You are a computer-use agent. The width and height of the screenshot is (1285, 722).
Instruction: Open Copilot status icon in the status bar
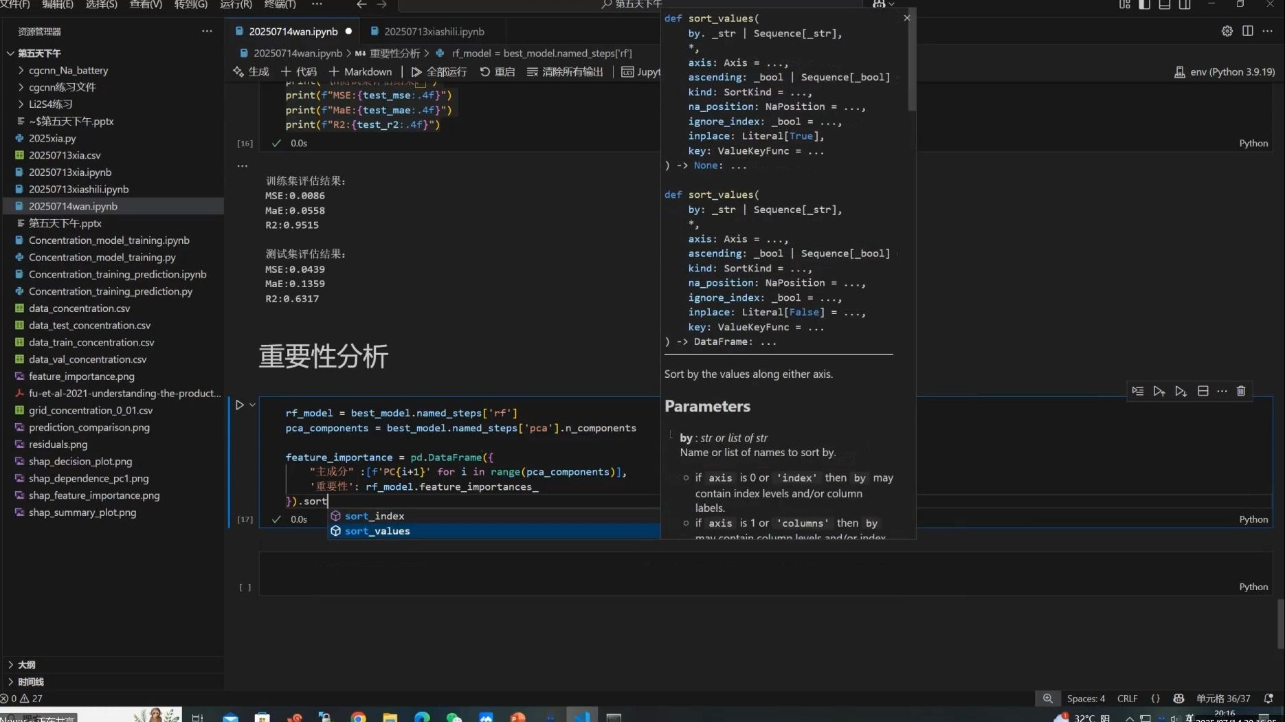[1178, 699]
